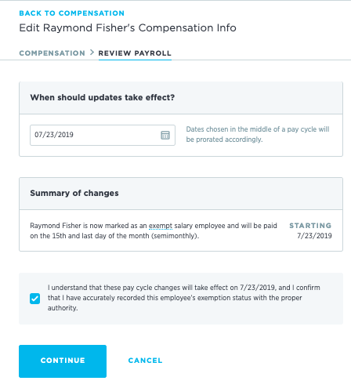Go back via Back to Compensation link
The width and height of the screenshot is (351, 388).
click(72, 13)
